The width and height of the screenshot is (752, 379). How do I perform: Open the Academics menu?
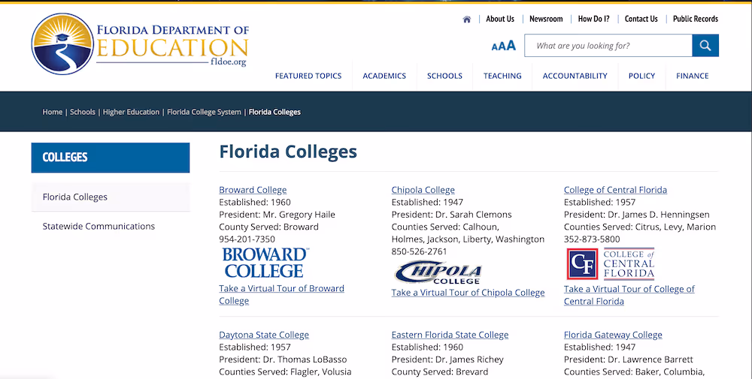coord(384,76)
